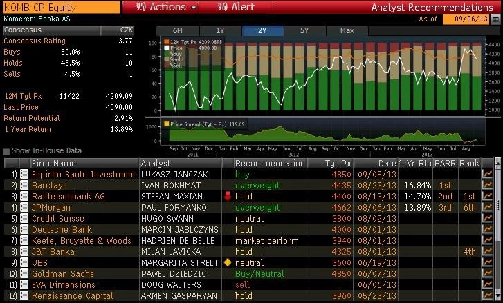
Task: Click the sell recommendation of EVA Dimensions
Action: pyautogui.click(x=242, y=285)
